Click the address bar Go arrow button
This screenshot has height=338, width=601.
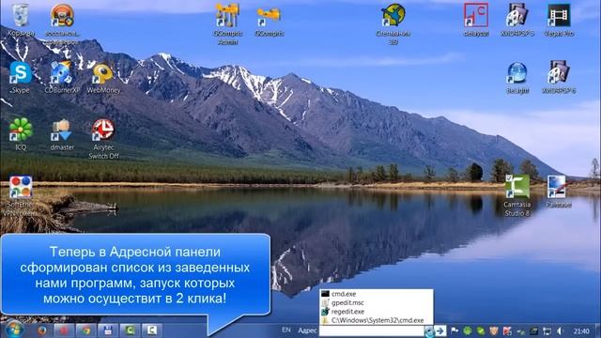click(440, 330)
